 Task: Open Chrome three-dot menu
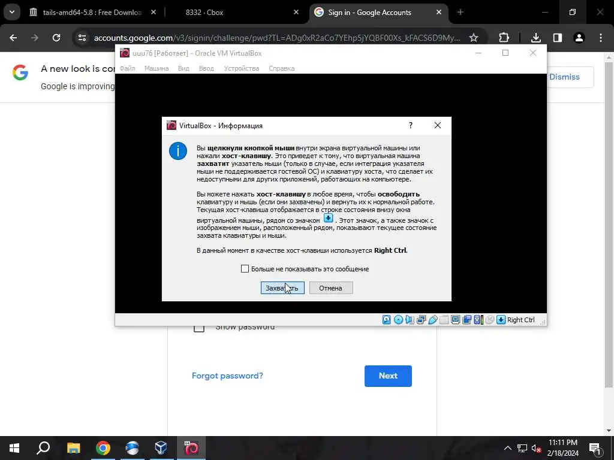(x=601, y=38)
